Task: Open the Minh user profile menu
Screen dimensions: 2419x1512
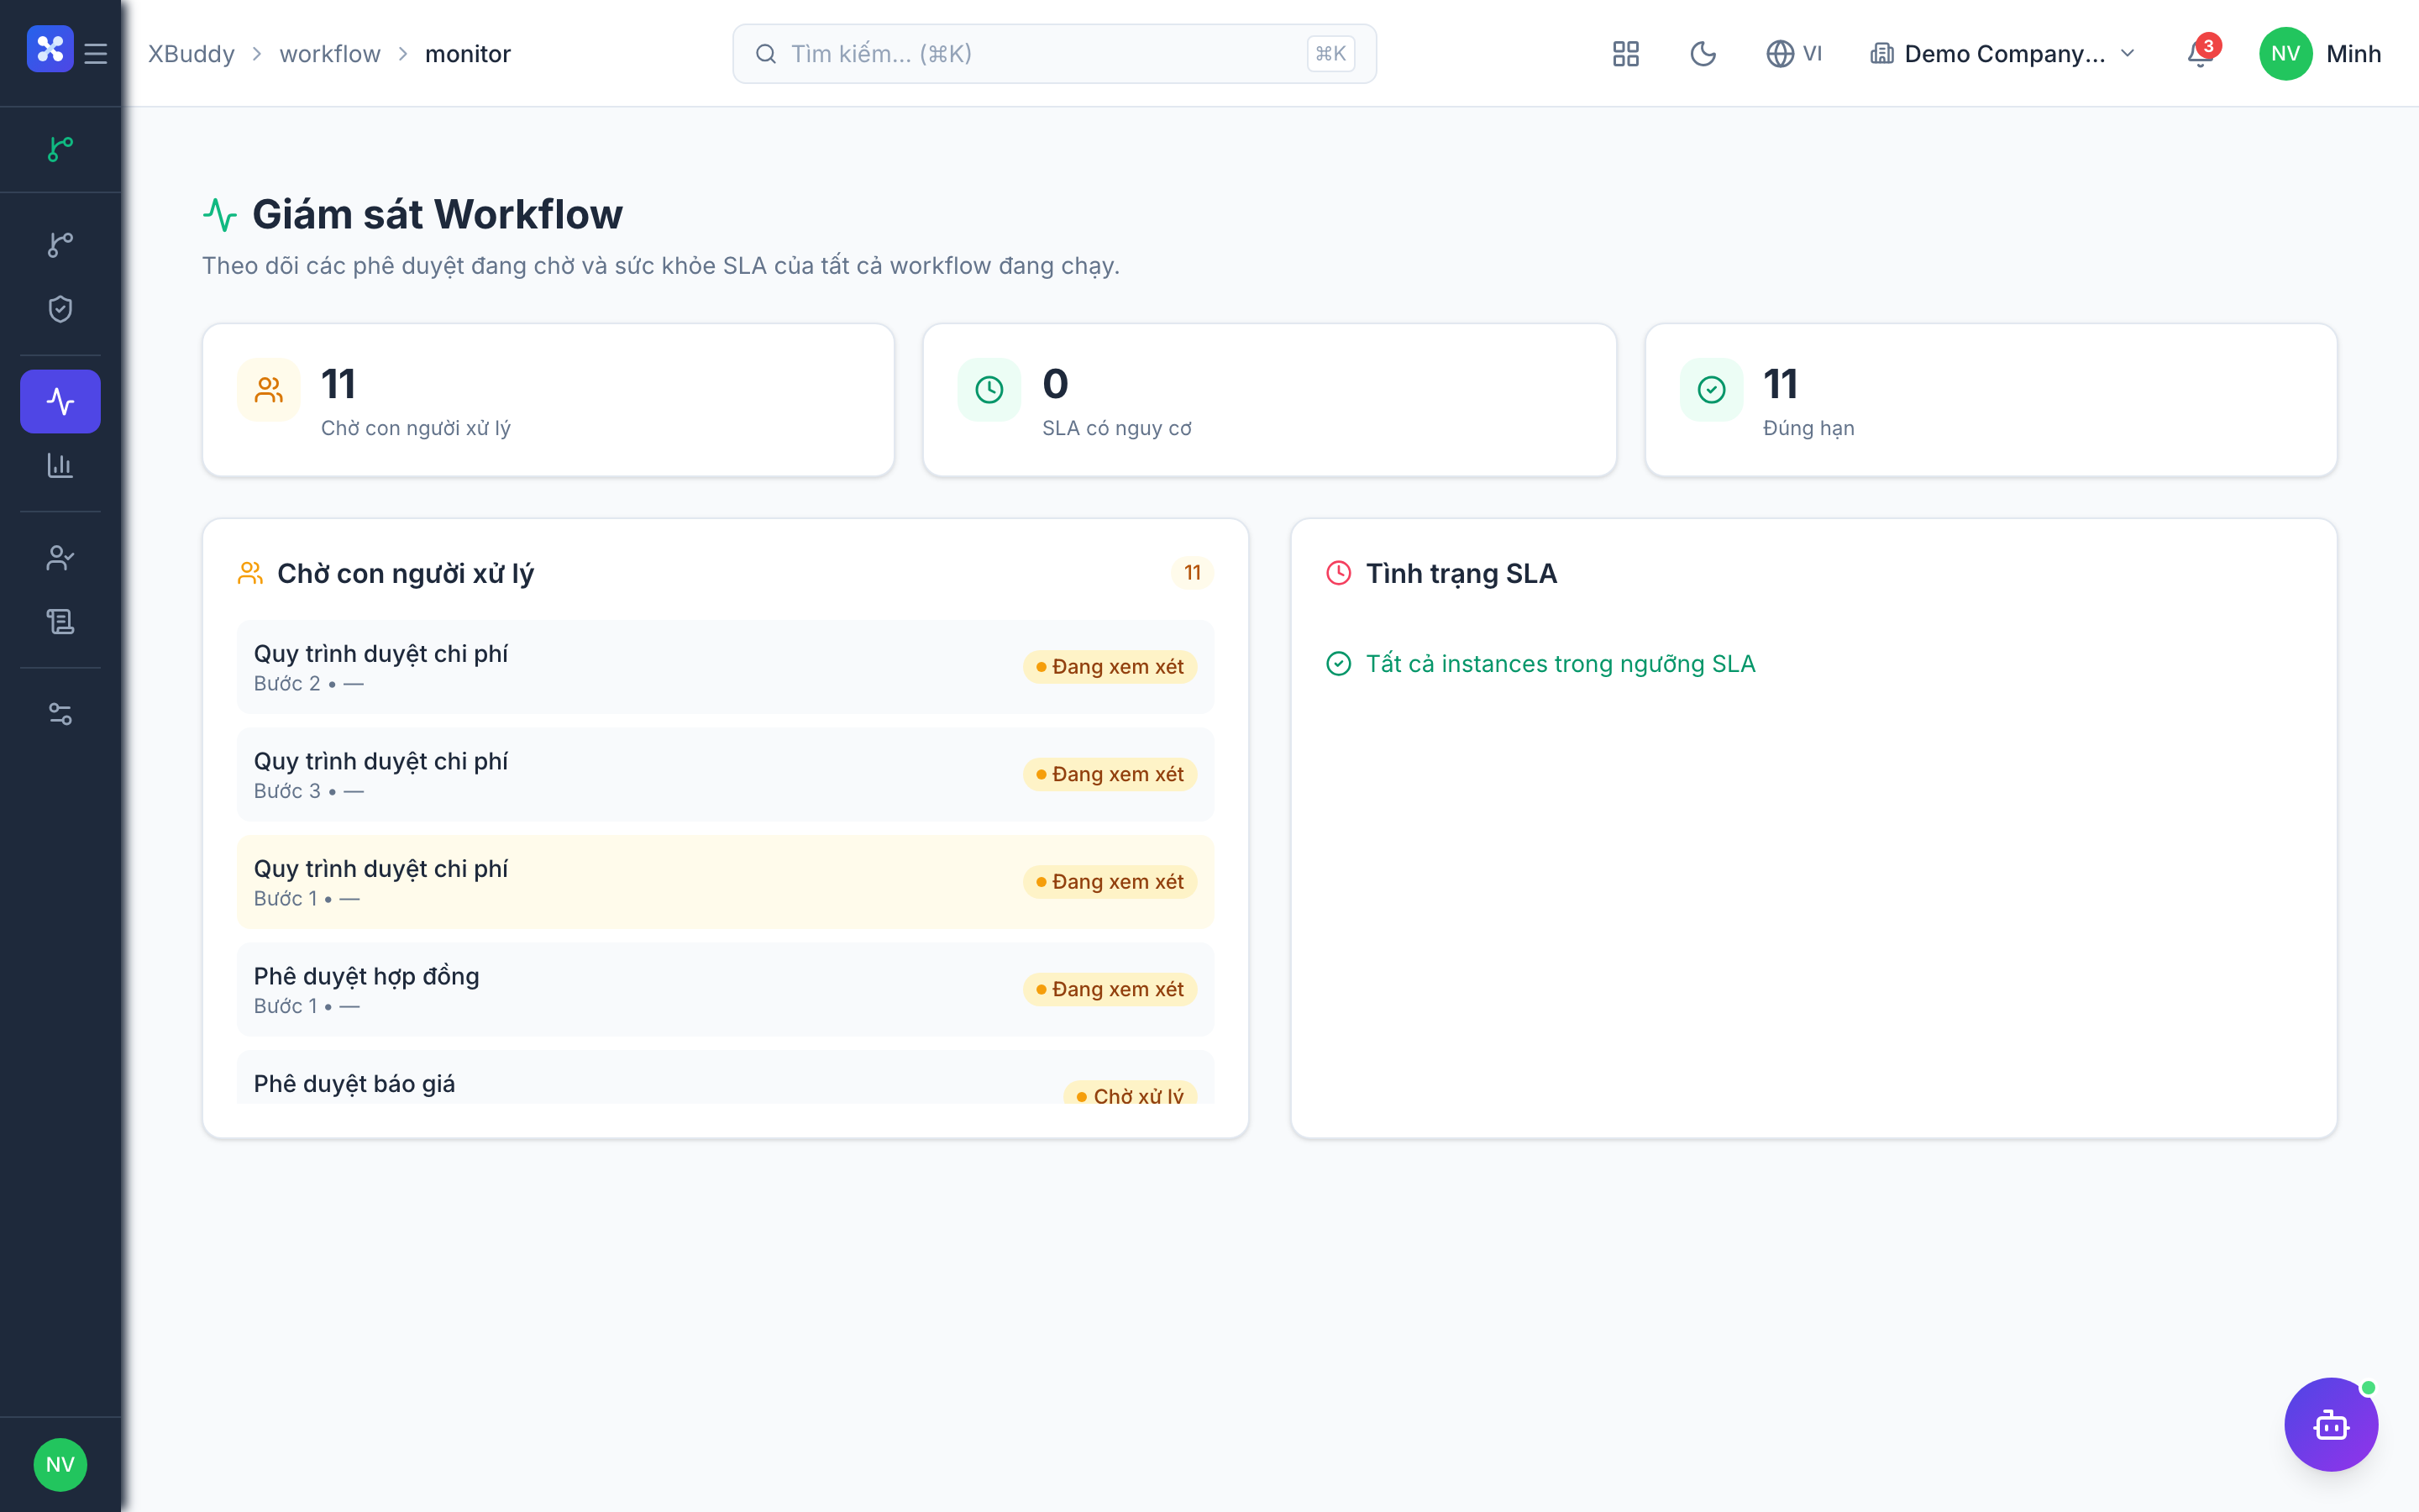Action: (2319, 54)
